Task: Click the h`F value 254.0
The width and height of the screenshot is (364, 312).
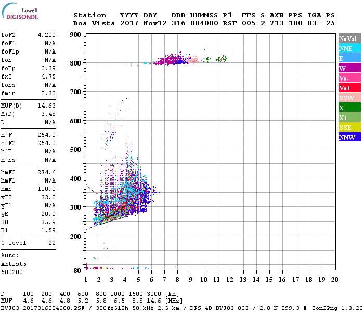Action: click(47, 135)
